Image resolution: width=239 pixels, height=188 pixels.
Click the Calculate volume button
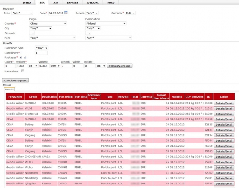pos(119,66)
